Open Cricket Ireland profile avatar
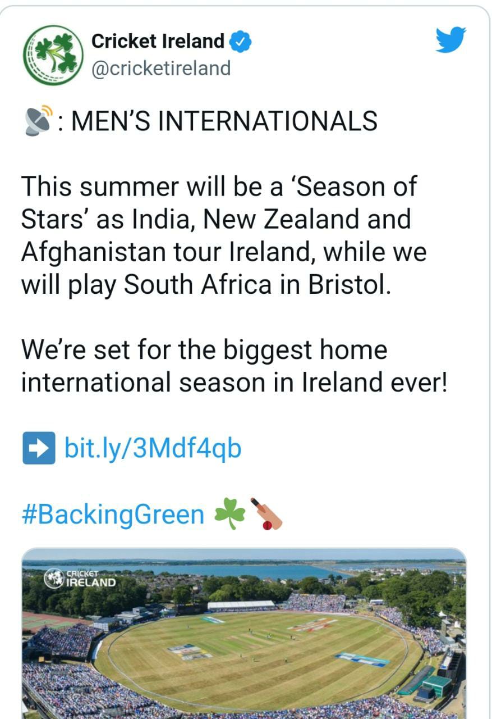Viewport: 492px width, 719px height. [x=53, y=55]
